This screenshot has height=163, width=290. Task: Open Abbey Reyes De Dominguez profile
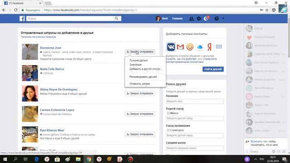pos(58,90)
